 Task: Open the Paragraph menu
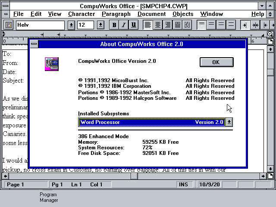click(x=116, y=14)
